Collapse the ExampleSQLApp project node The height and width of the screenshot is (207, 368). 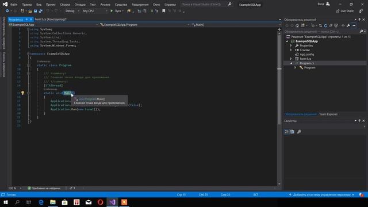(287, 41)
